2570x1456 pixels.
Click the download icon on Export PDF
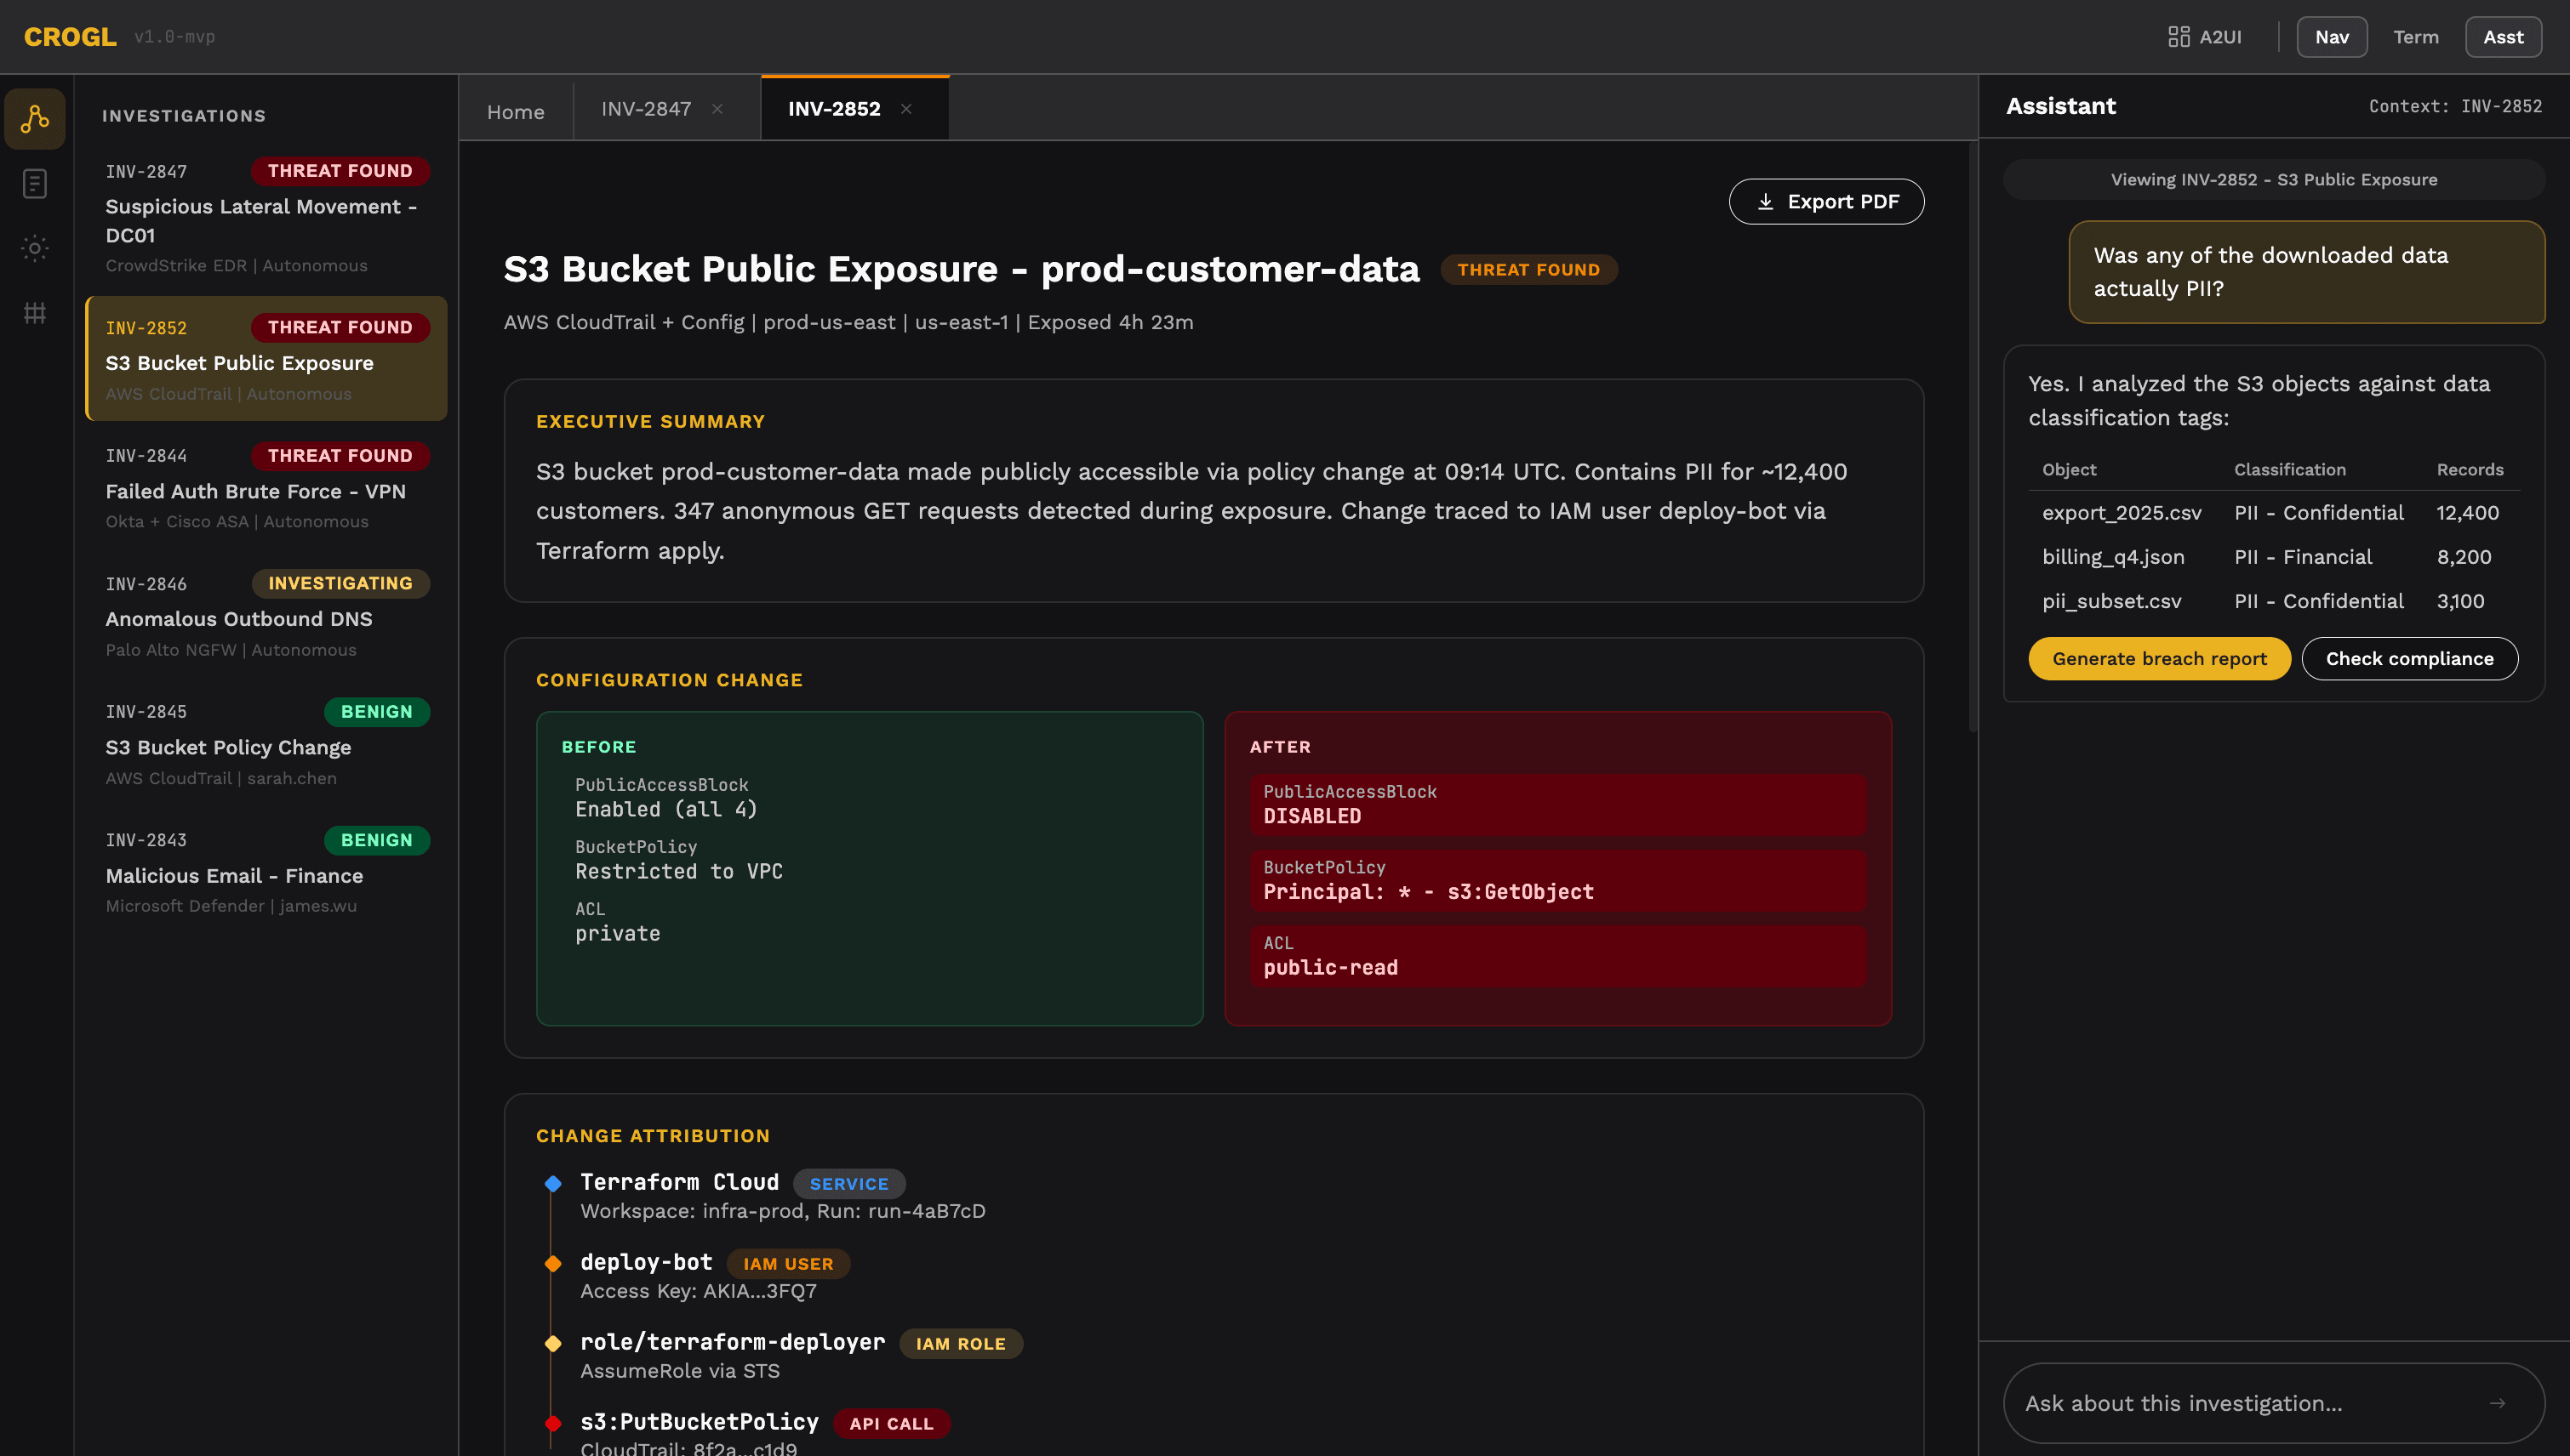(x=1766, y=201)
